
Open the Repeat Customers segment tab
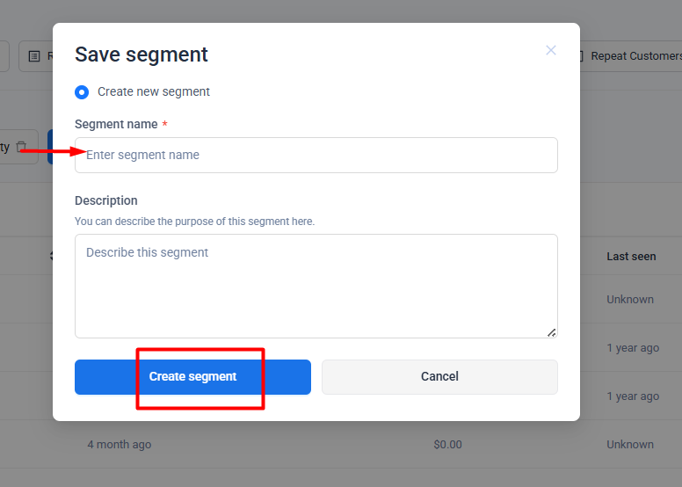coord(635,56)
